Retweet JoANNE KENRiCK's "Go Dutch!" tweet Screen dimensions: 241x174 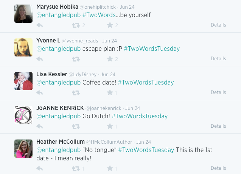76,126
